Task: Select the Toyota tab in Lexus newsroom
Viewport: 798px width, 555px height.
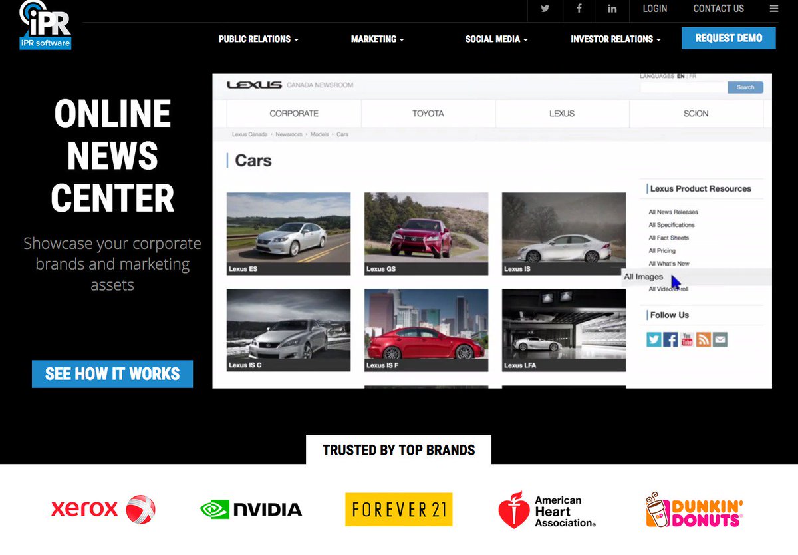Action: pos(428,114)
